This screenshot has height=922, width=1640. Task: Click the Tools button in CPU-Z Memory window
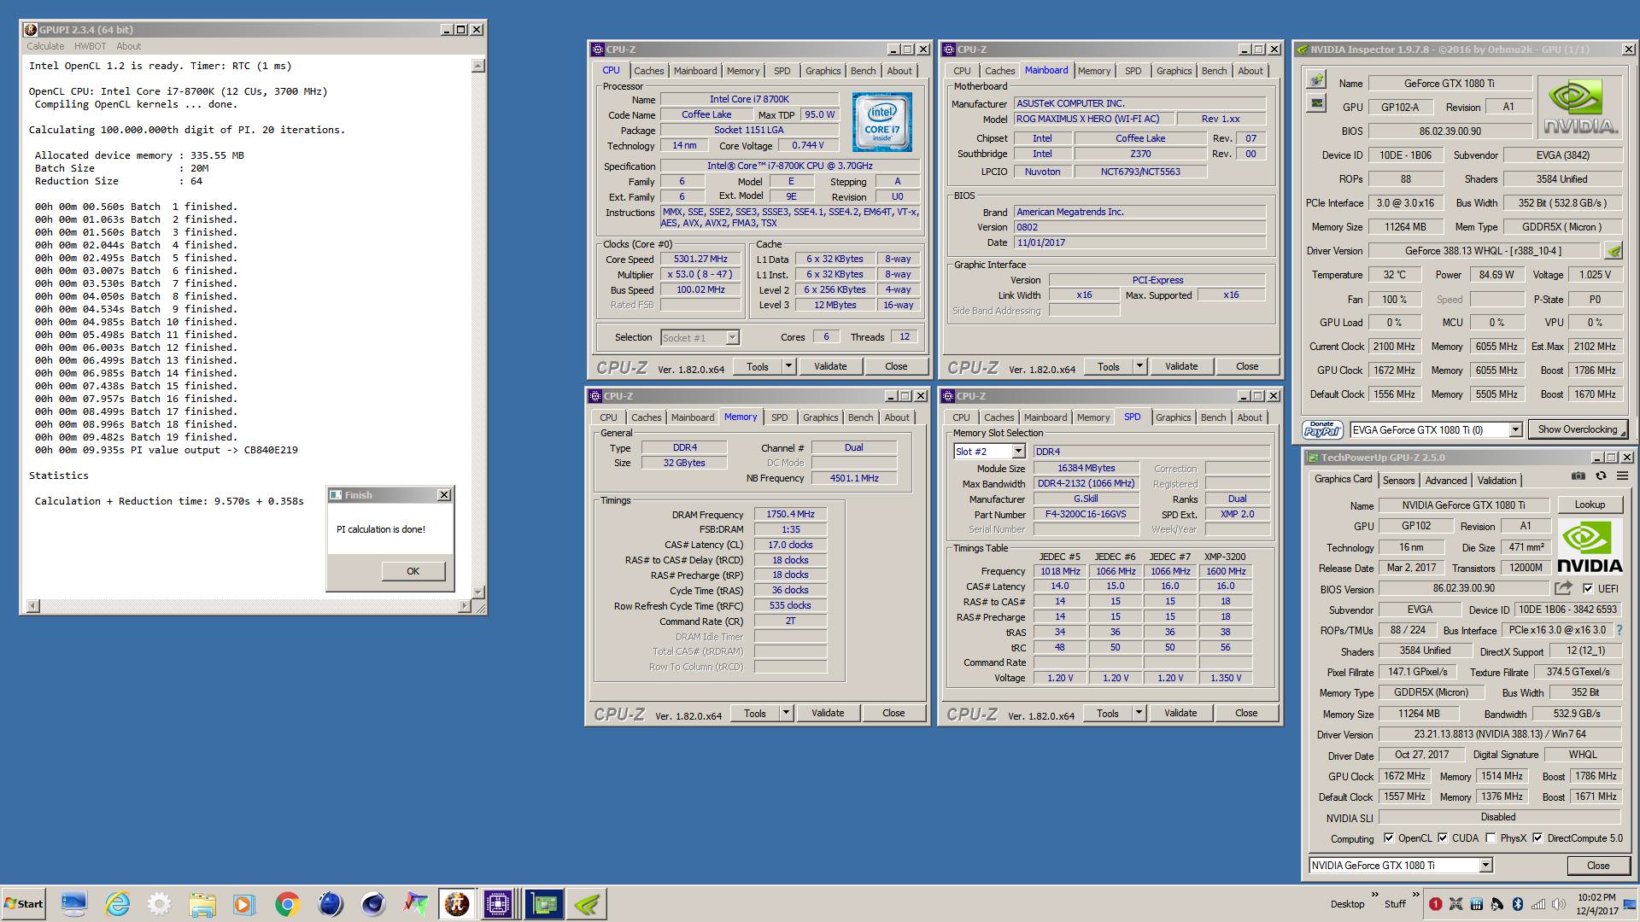[755, 713]
